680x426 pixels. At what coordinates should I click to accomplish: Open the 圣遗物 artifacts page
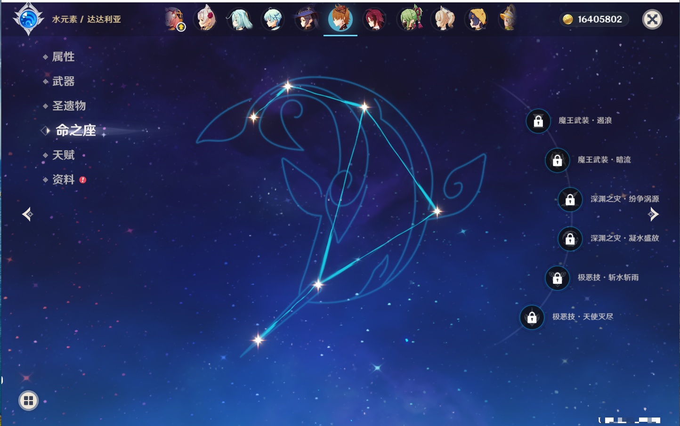(69, 106)
